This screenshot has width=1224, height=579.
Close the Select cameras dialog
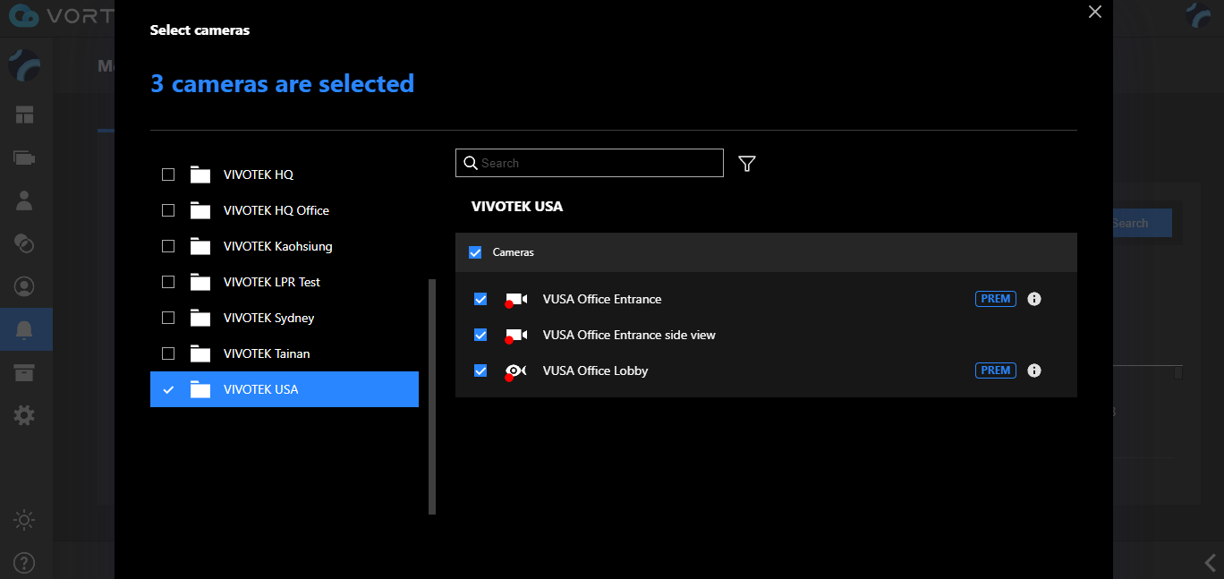(1094, 12)
